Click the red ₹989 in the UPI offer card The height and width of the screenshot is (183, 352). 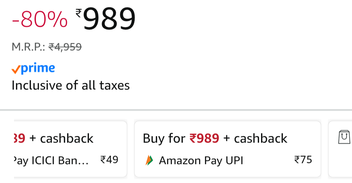coord(204,139)
